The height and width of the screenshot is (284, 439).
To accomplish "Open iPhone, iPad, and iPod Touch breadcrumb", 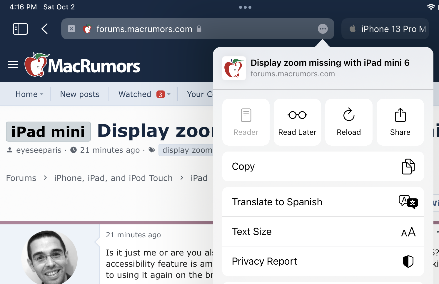I will coord(113,178).
